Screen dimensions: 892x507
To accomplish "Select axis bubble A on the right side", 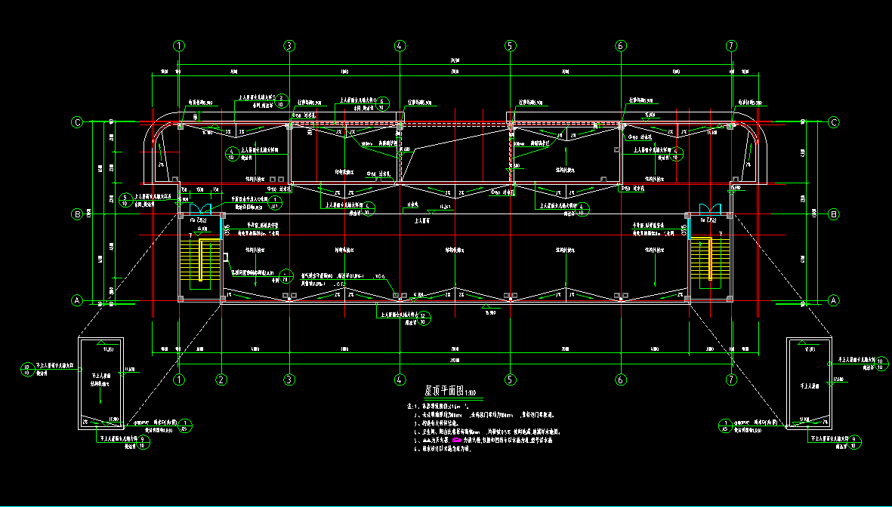I will (x=834, y=300).
